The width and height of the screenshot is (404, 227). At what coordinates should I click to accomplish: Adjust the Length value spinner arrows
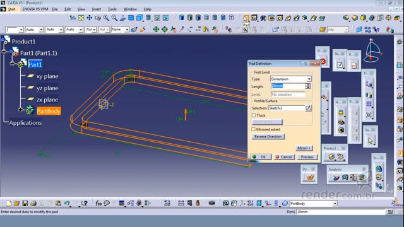pos(308,86)
